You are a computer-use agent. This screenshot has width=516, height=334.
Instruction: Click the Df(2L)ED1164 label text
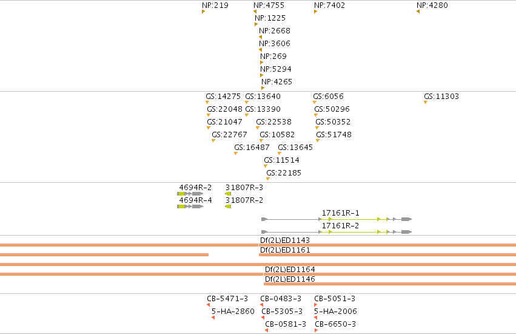point(290,270)
